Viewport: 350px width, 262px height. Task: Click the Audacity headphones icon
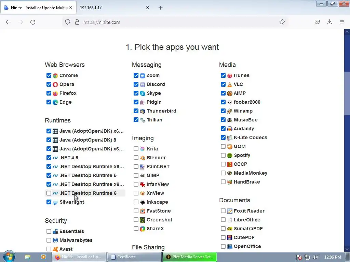click(229, 129)
